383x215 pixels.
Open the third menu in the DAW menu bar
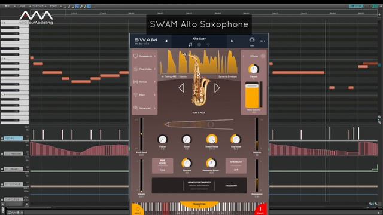point(38,6)
